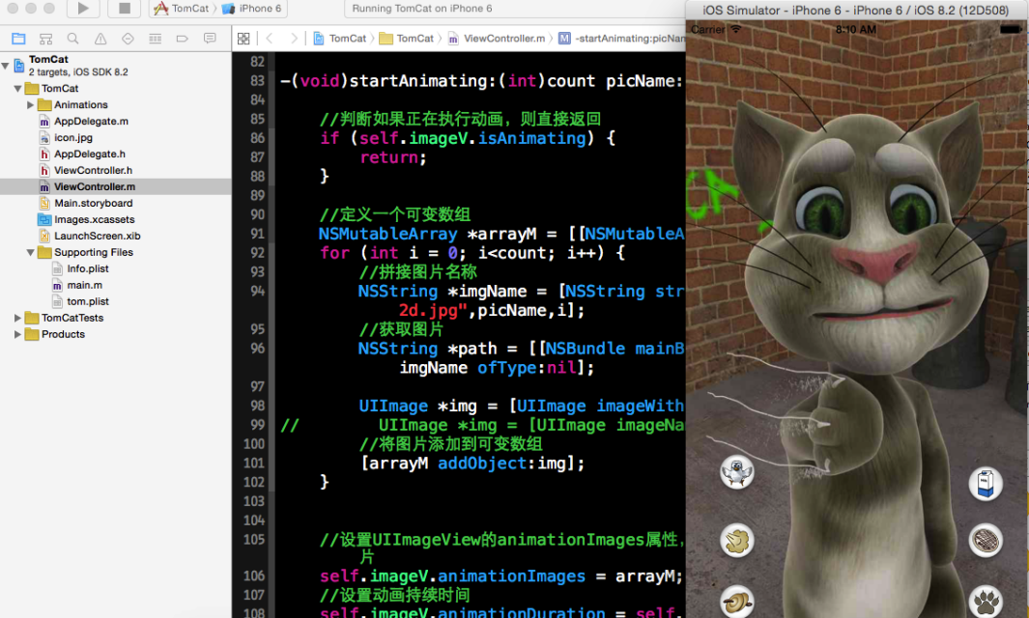Viewport: 1029px width, 618px height.
Task: Run the TomCat project with Play button
Action: (x=83, y=8)
